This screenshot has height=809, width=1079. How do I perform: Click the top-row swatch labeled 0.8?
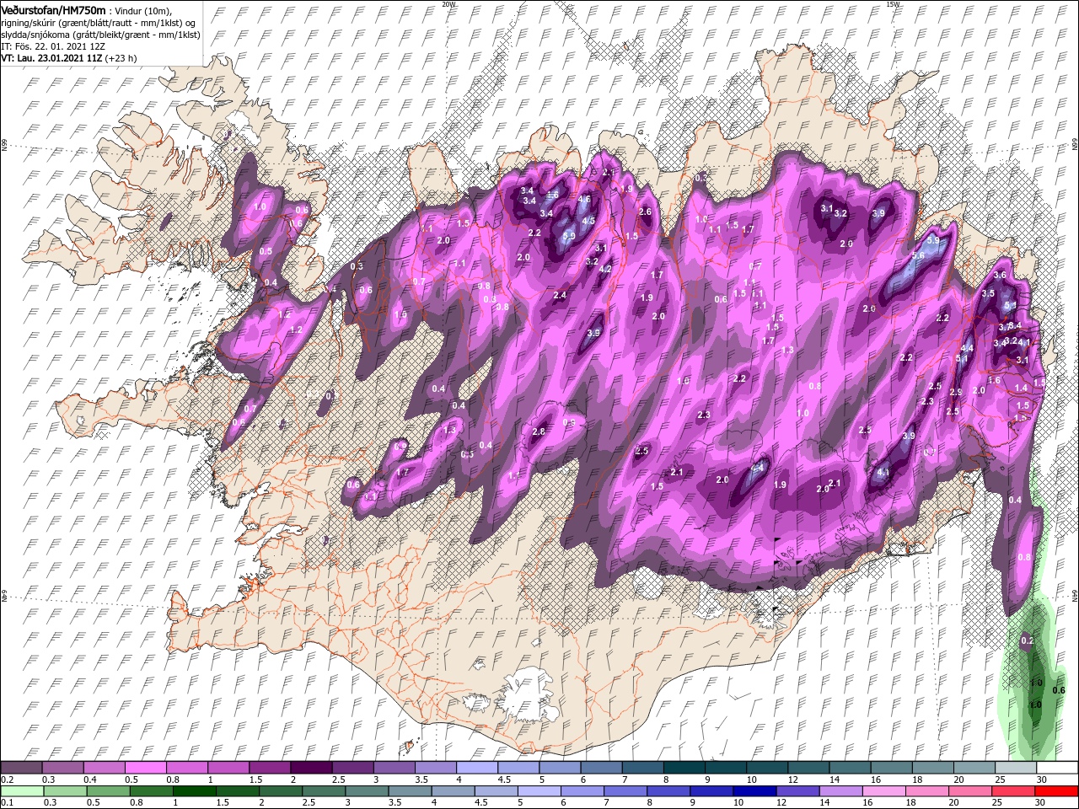186,767
